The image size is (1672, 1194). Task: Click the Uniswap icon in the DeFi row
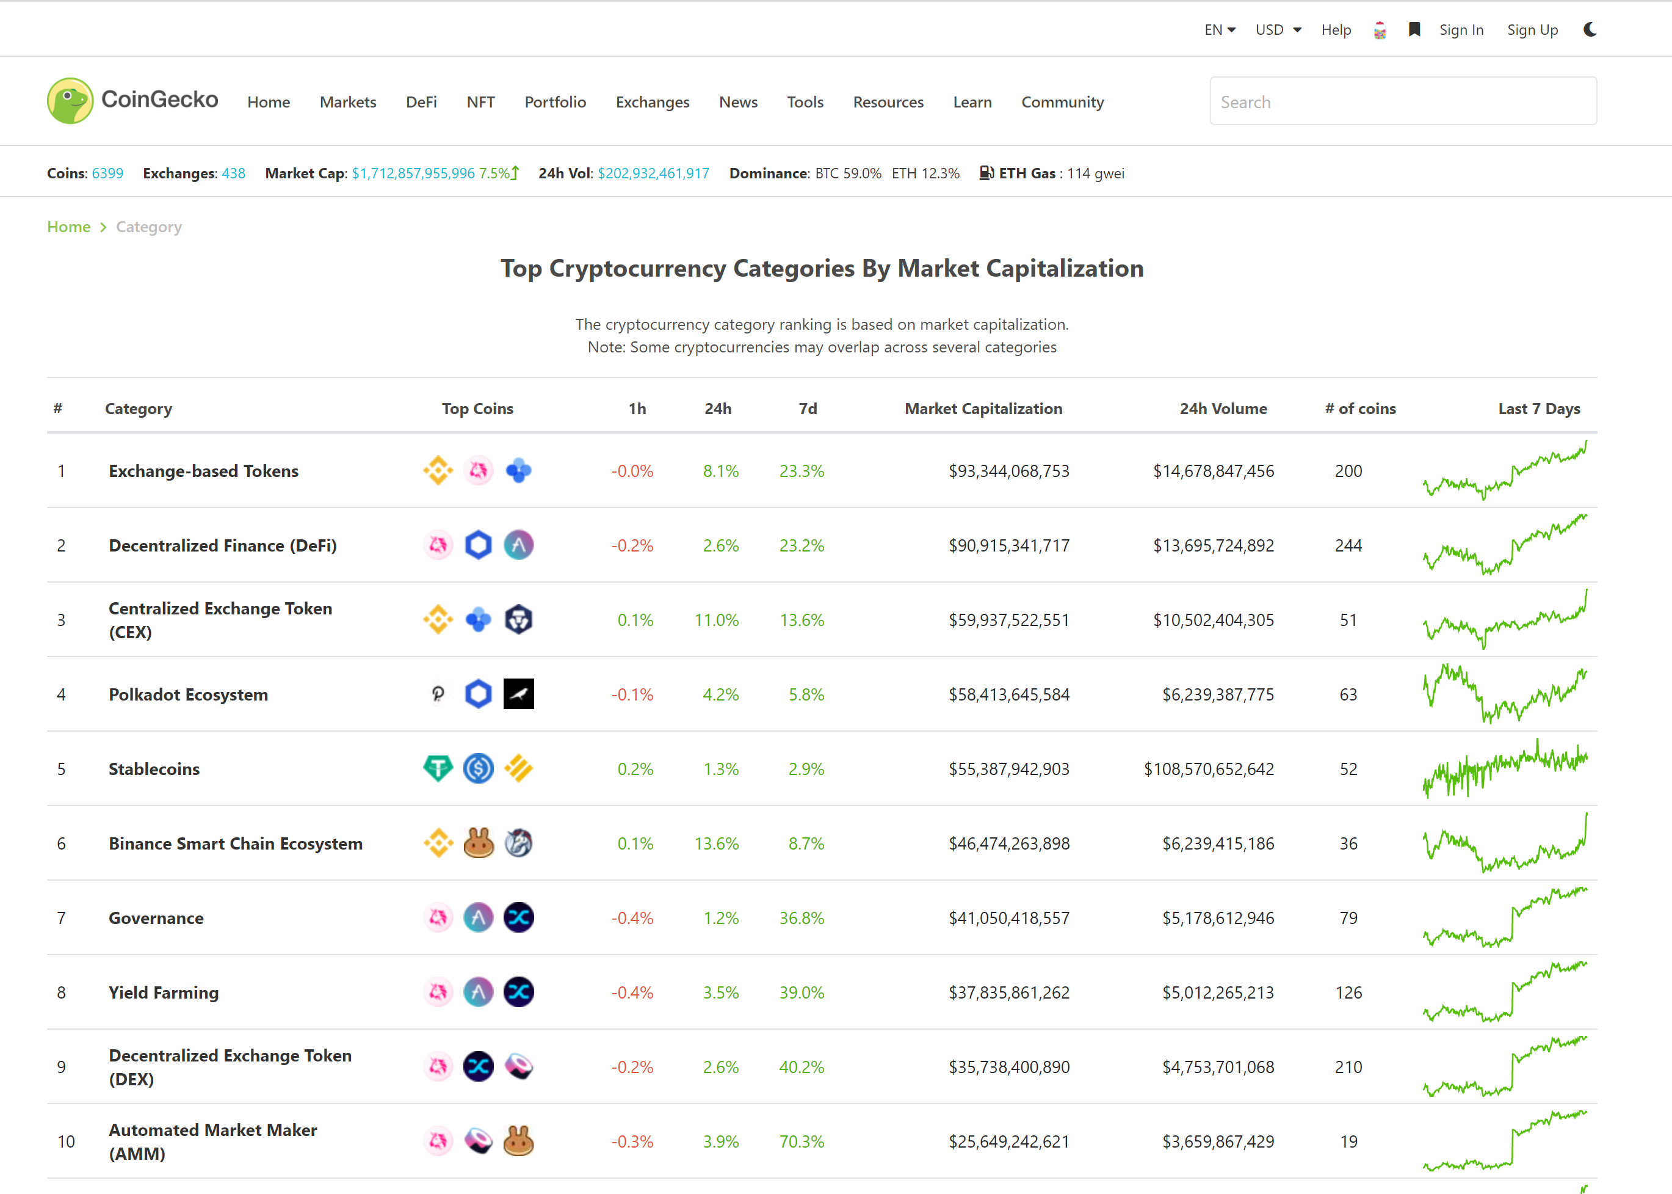coord(438,545)
